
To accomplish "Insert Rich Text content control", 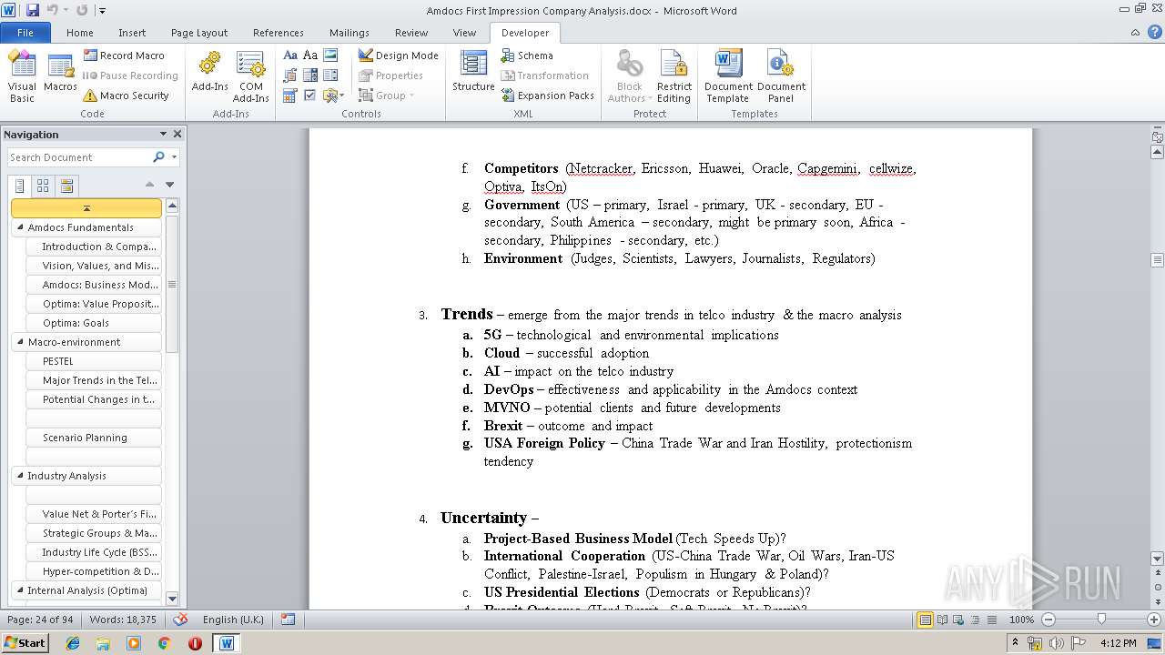I will (x=290, y=55).
